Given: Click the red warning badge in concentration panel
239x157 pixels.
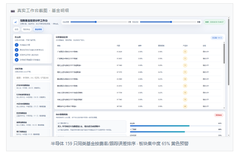Looking at the screenshot, I should click(x=219, y=115).
